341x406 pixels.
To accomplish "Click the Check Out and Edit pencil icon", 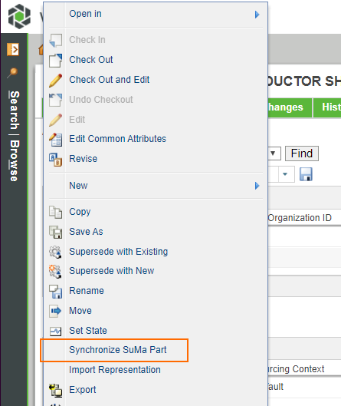I will [56, 81].
